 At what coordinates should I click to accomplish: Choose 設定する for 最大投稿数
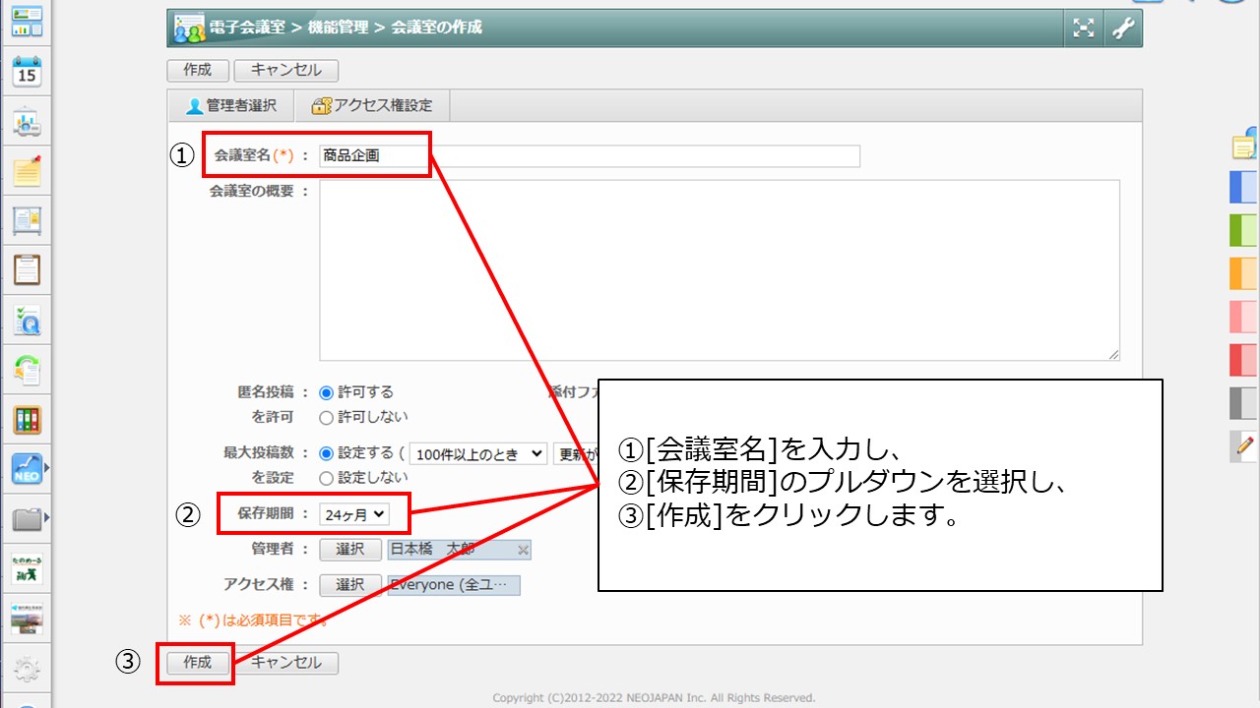click(327, 453)
